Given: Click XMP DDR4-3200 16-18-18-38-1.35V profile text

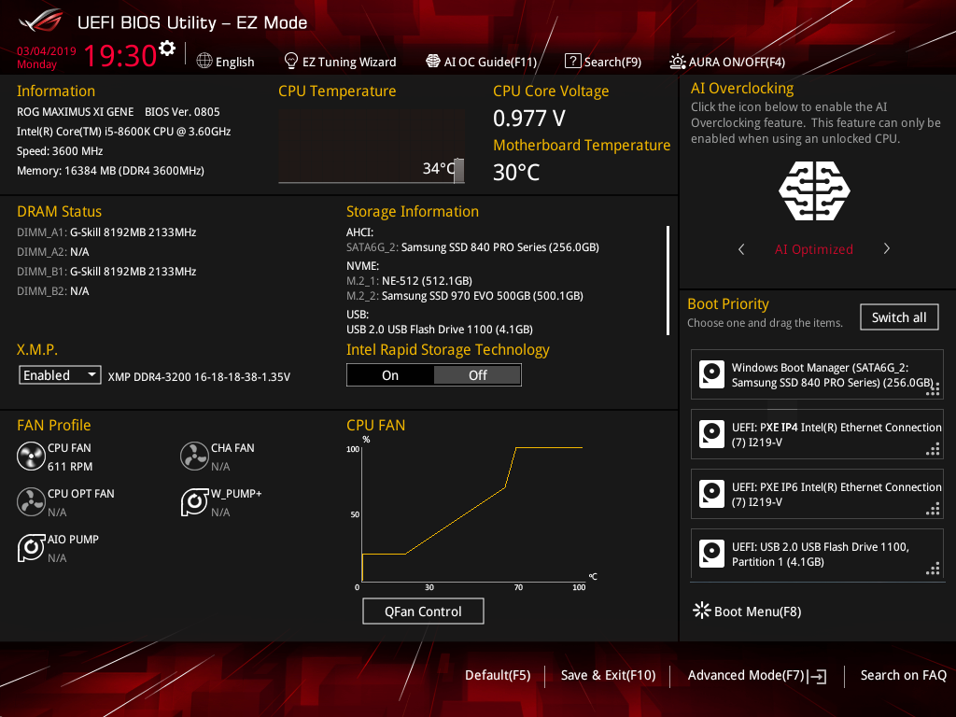Looking at the screenshot, I should pos(199,377).
